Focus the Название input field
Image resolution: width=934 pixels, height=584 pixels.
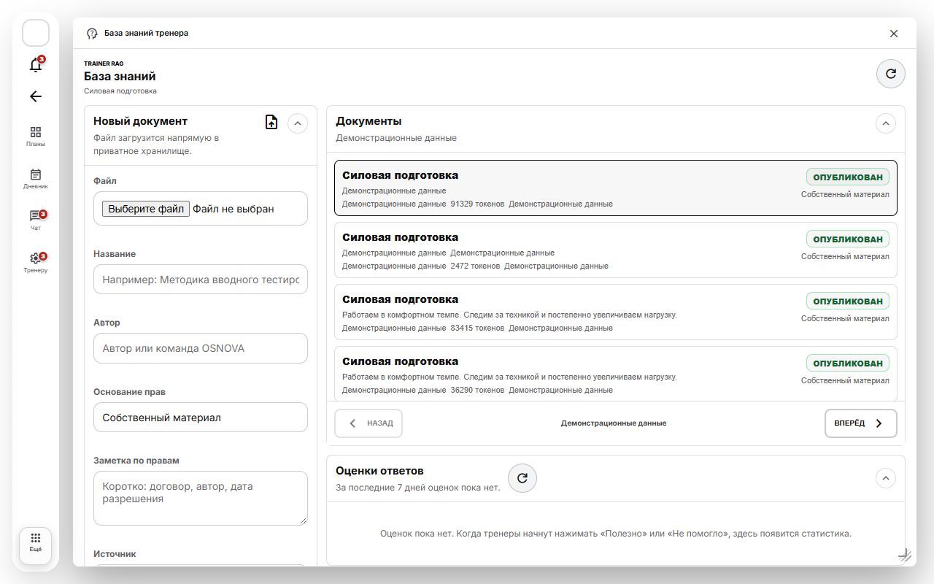pyautogui.click(x=201, y=280)
